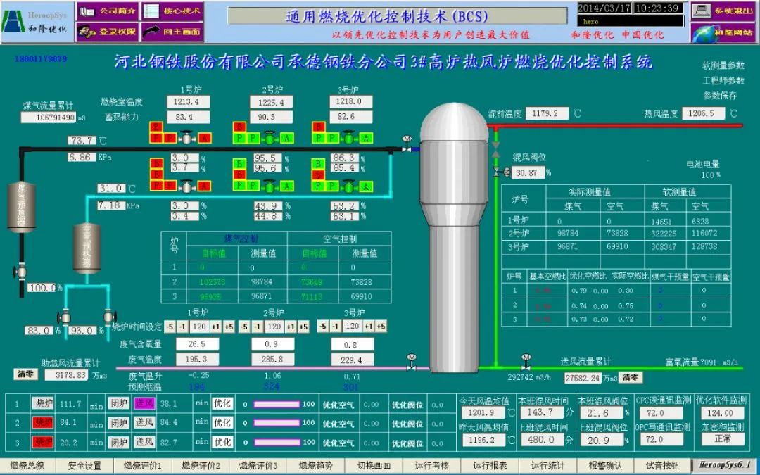The width and height of the screenshot is (760, 475).
Task: Open 燃烧评价1 tab
Action: [x=142, y=466]
